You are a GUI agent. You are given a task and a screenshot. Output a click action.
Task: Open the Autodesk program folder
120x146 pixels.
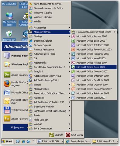coord(50,98)
